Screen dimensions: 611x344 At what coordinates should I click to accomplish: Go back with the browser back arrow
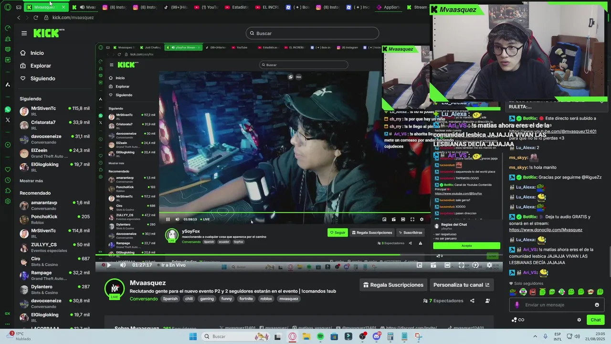click(19, 17)
